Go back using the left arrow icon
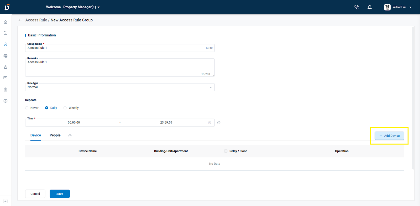The image size is (420, 206). [x=20, y=20]
